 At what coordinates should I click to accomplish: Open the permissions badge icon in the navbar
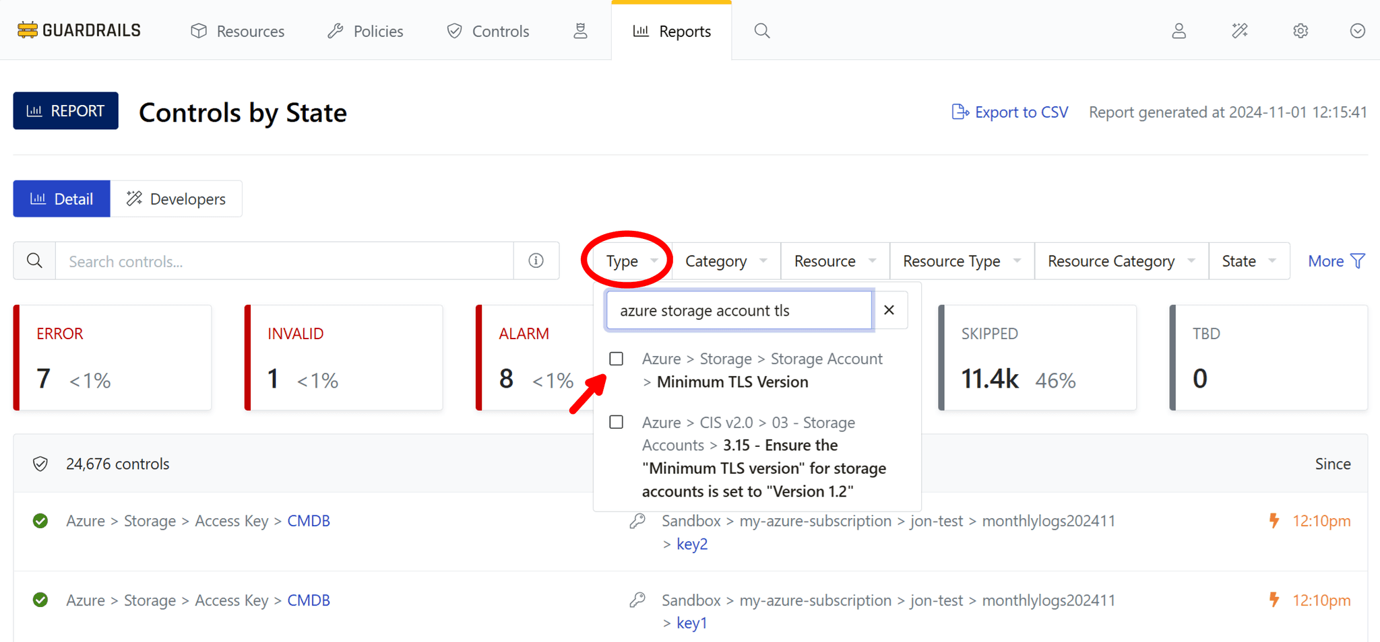pyautogui.click(x=580, y=31)
